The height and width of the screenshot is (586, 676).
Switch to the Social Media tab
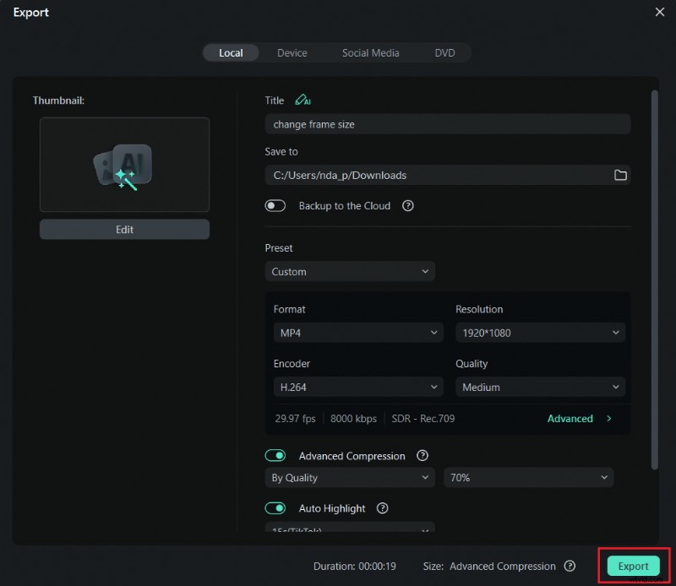[370, 52]
